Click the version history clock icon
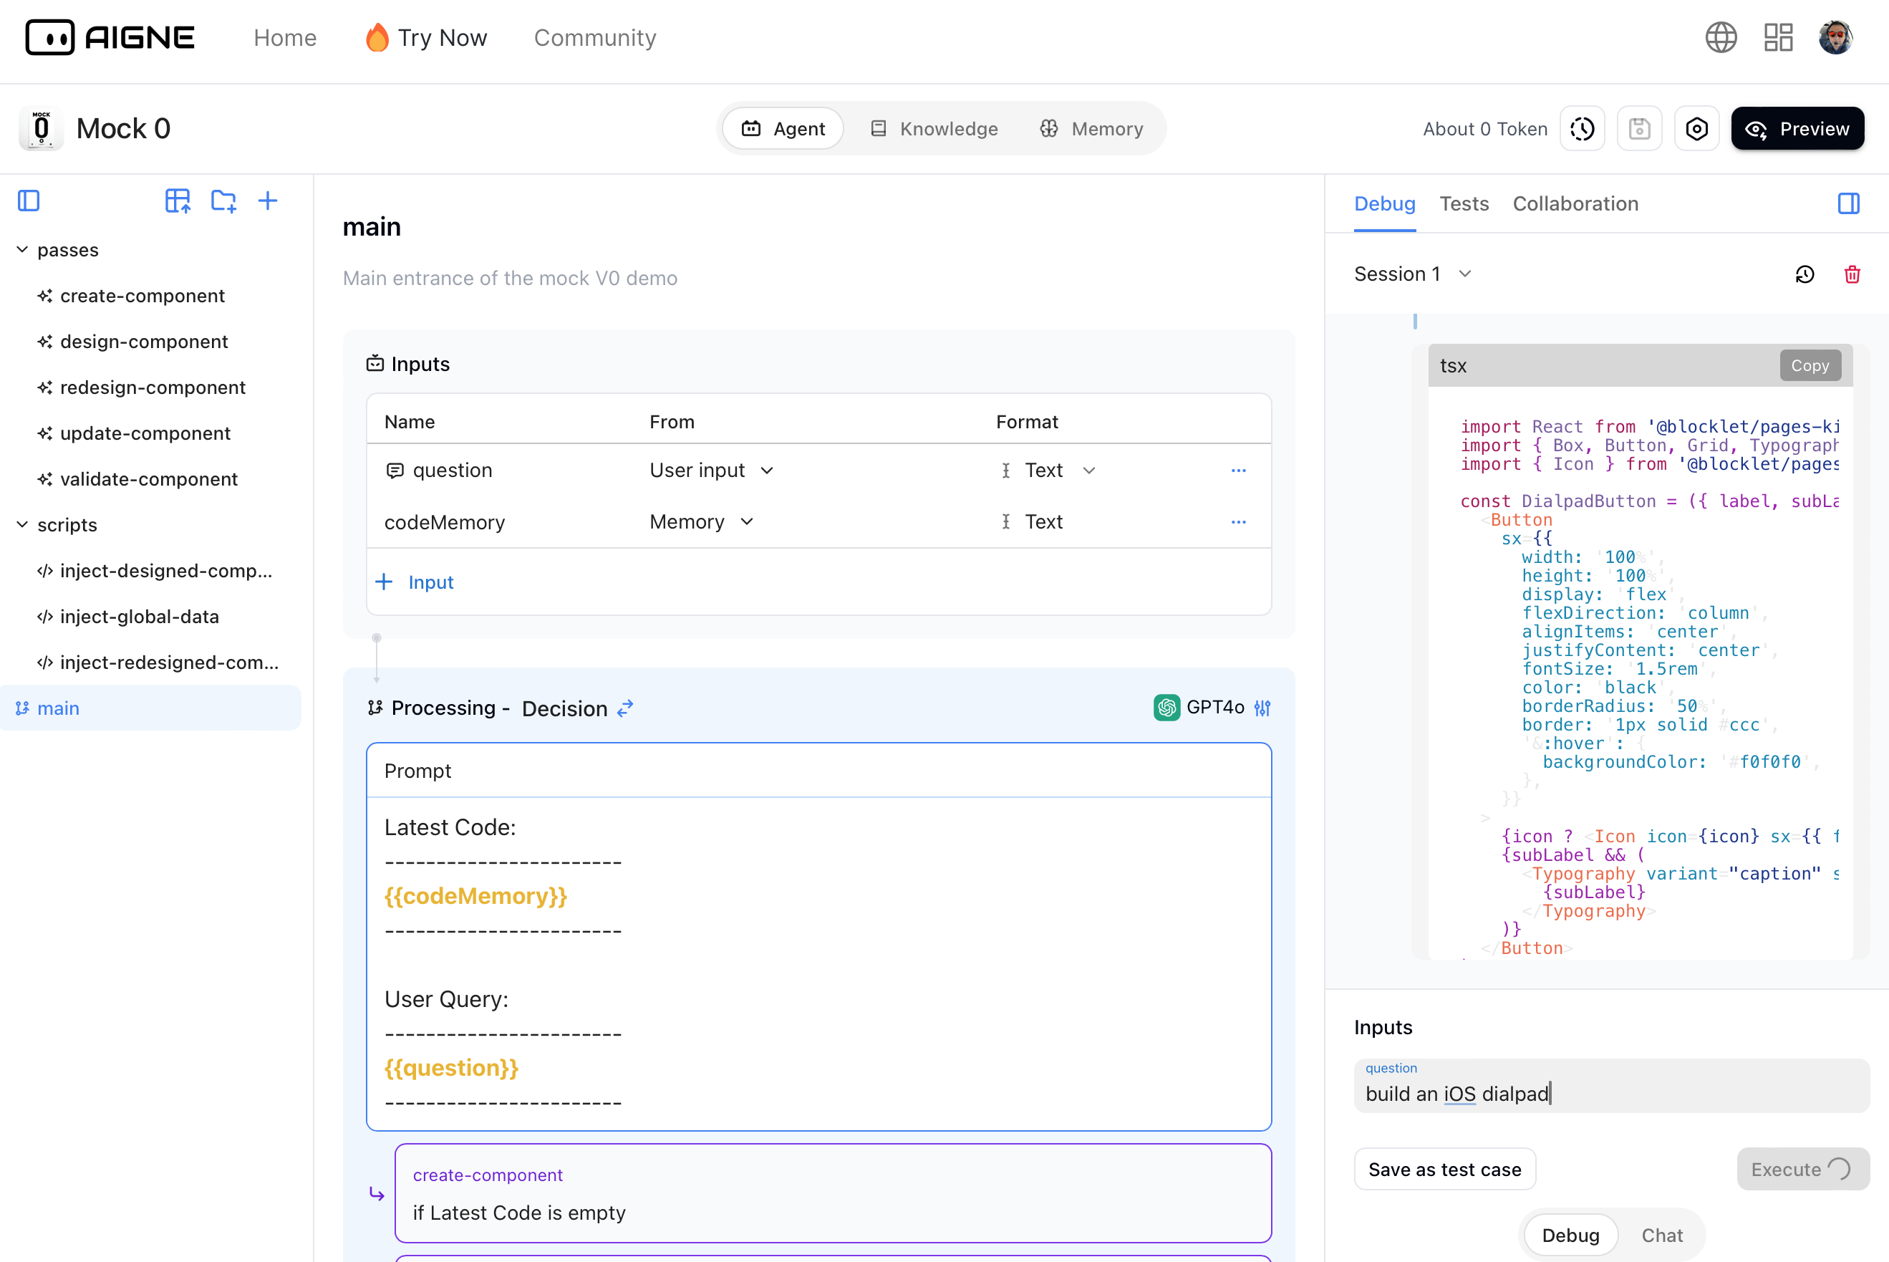Image resolution: width=1889 pixels, height=1262 pixels. pos(1582,129)
